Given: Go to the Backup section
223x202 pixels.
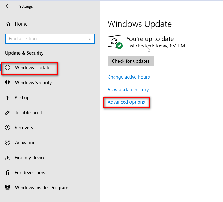Looking at the screenshot, I should [22, 98].
